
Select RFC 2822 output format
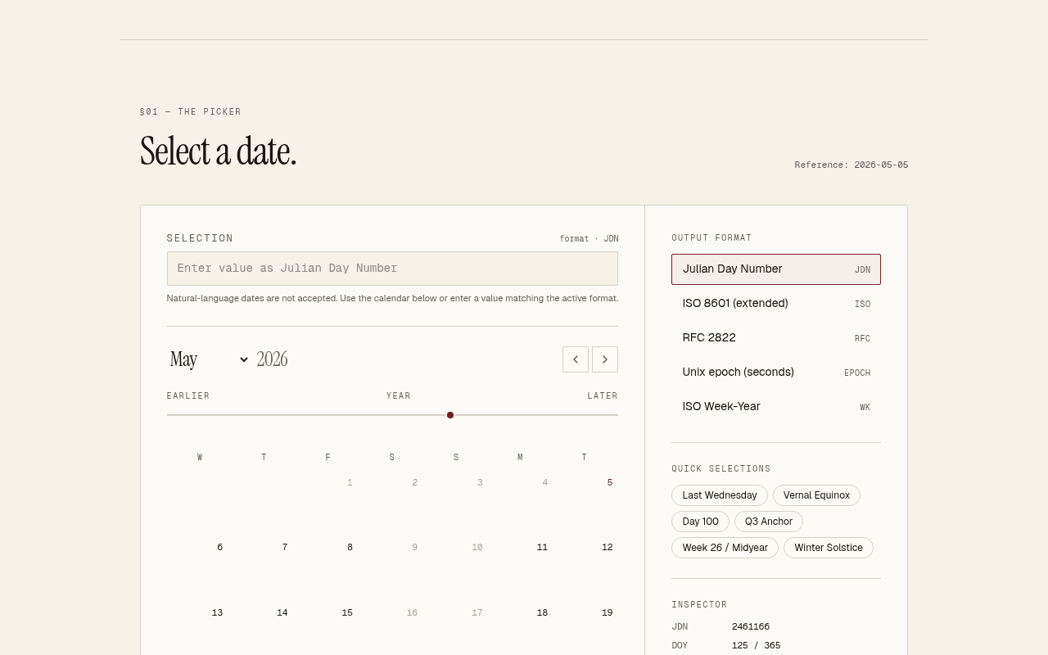(776, 338)
